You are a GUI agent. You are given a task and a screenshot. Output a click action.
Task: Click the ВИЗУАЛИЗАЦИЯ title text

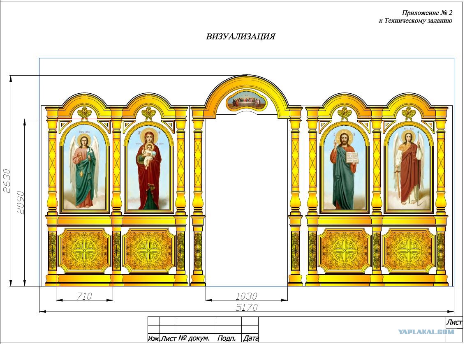[x=241, y=37]
